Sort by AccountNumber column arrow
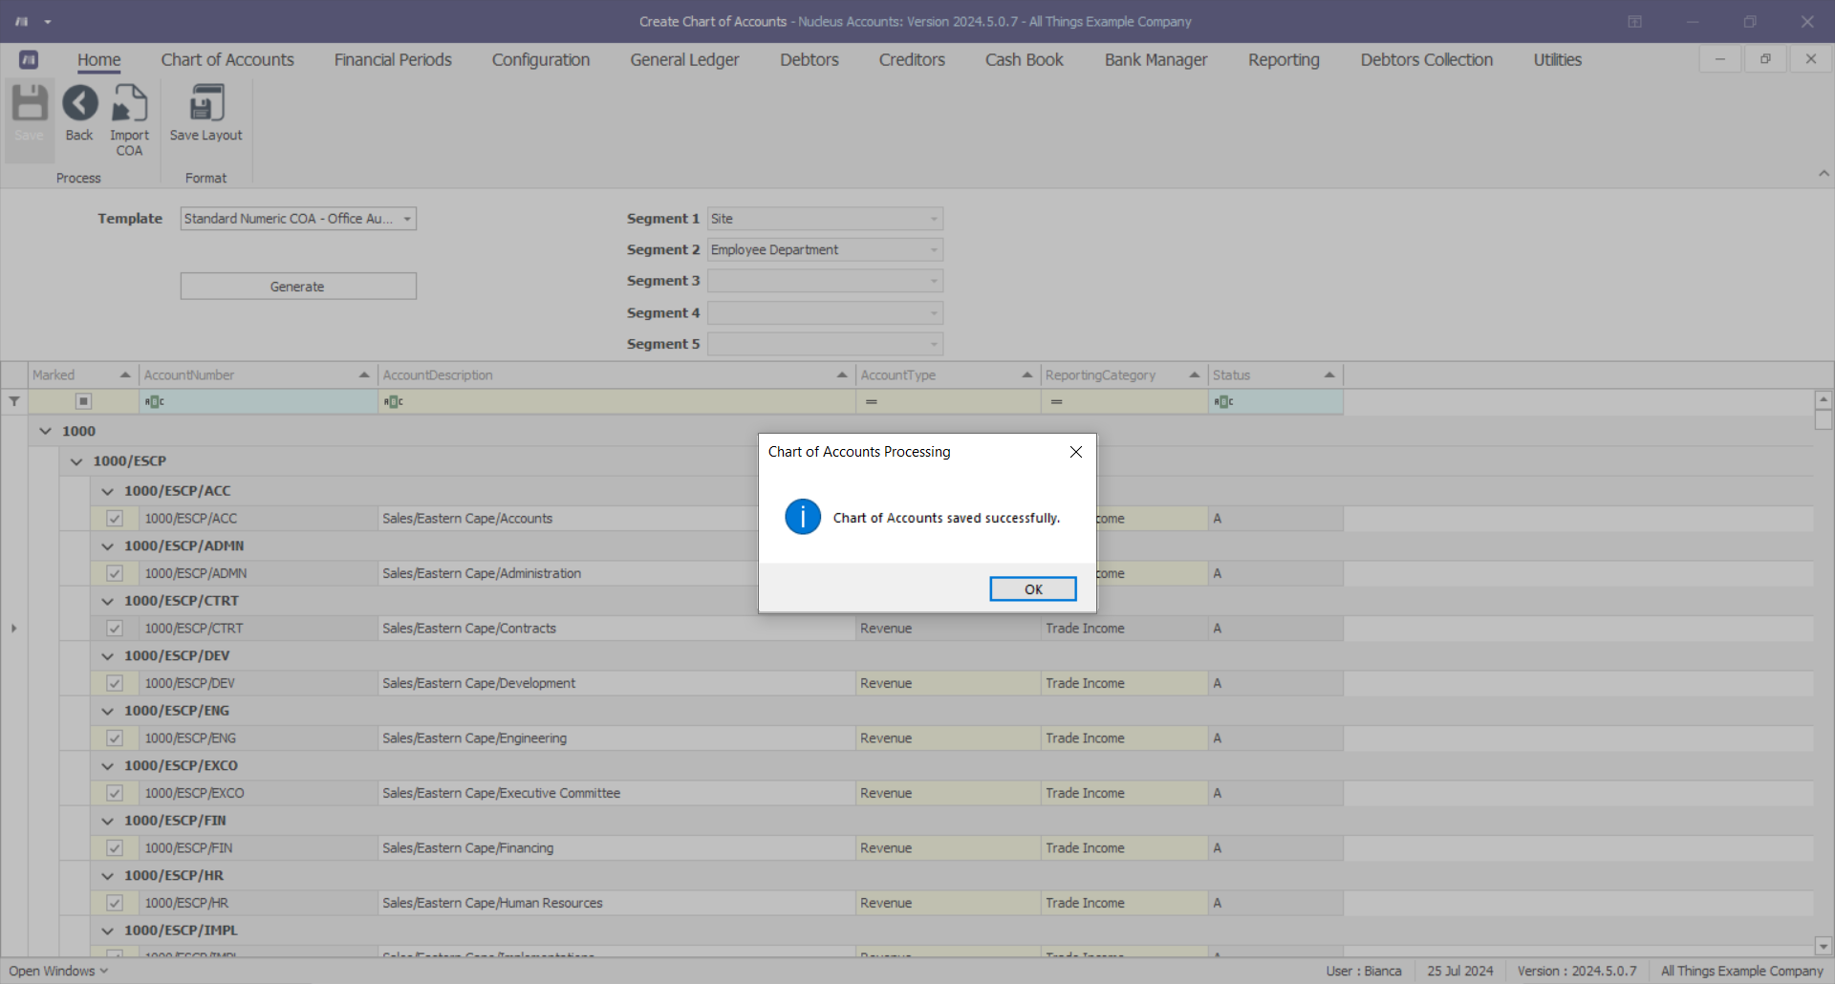This screenshot has width=1835, height=984. tap(364, 375)
